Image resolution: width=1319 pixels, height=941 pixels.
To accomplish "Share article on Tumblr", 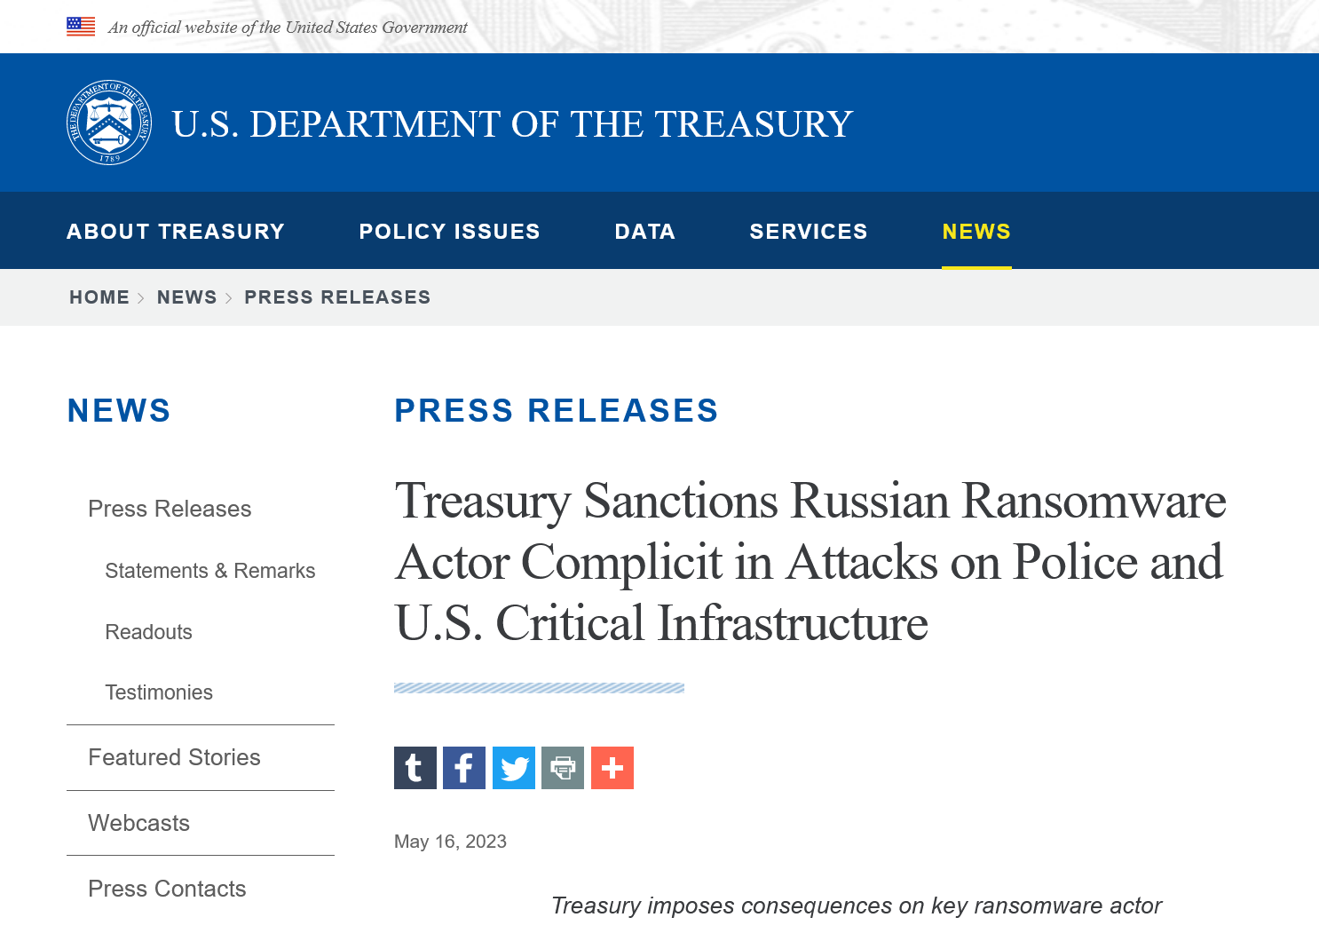I will [415, 768].
